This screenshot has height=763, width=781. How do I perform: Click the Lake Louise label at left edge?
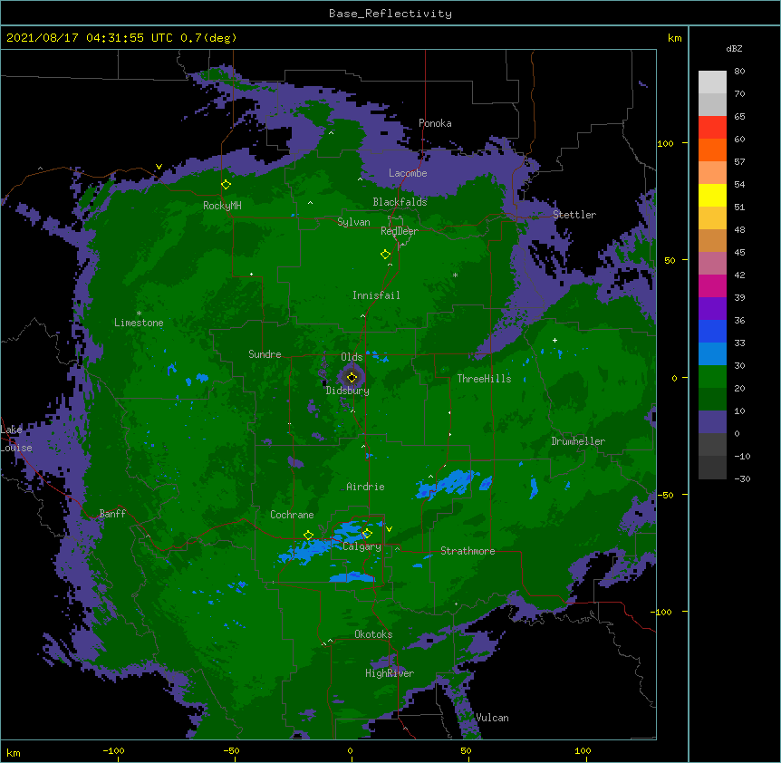click(16, 439)
